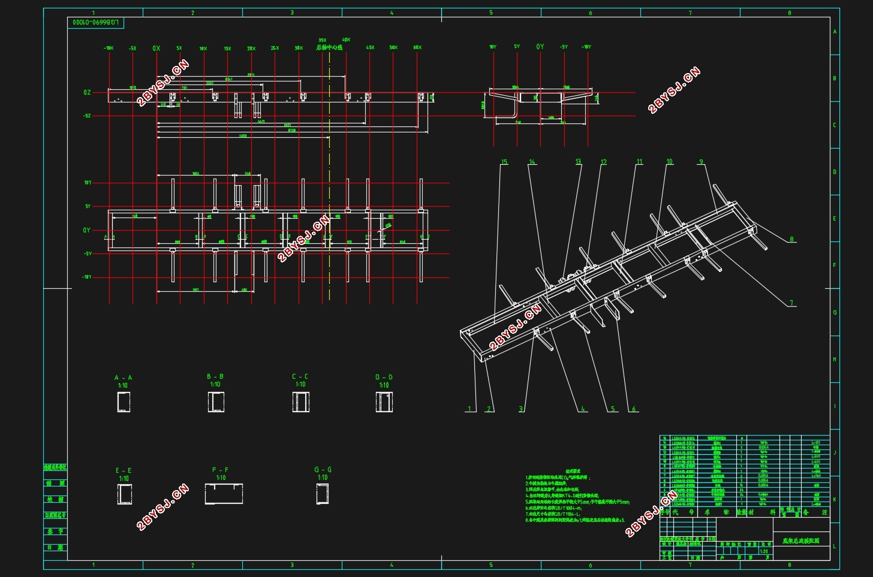Screen dimensions: 873x577
Task: Click the 45X grid label
Action: pos(370,47)
